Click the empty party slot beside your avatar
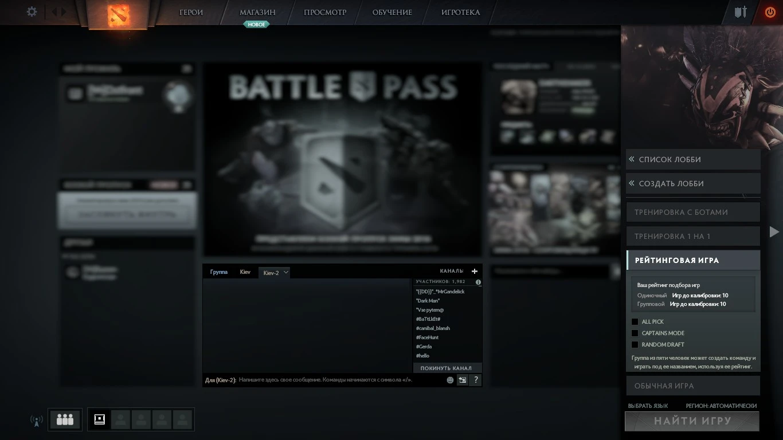This screenshot has width=783, height=440. click(120, 419)
